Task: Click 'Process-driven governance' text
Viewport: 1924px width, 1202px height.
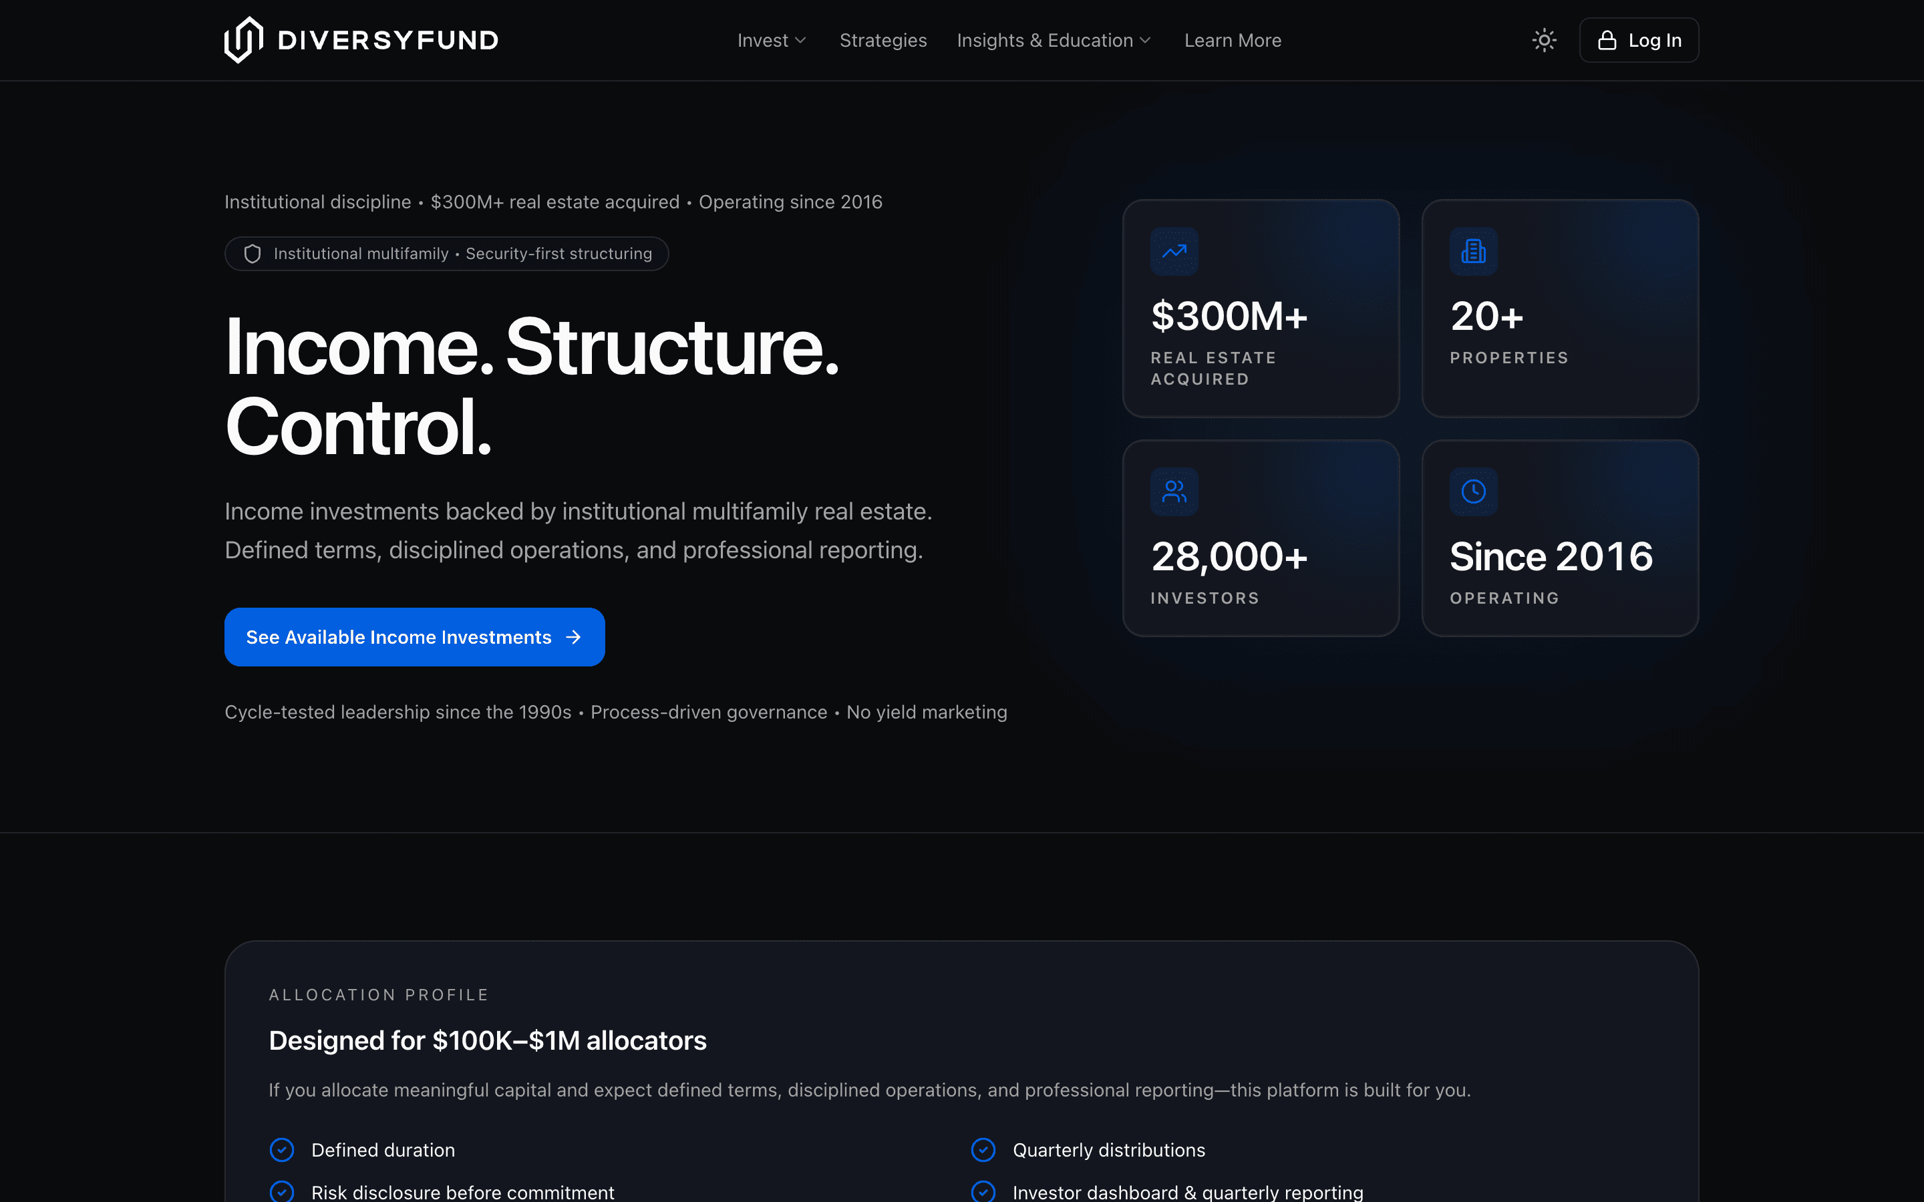Action: point(708,713)
